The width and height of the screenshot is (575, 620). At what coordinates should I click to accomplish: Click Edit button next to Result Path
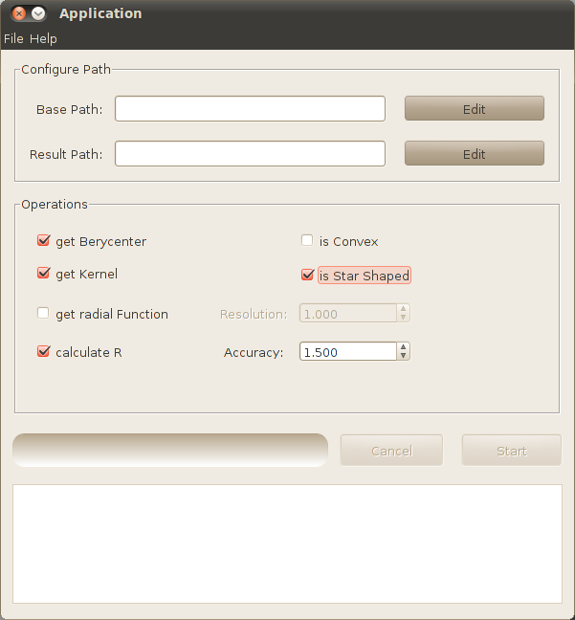click(x=475, y=153)
